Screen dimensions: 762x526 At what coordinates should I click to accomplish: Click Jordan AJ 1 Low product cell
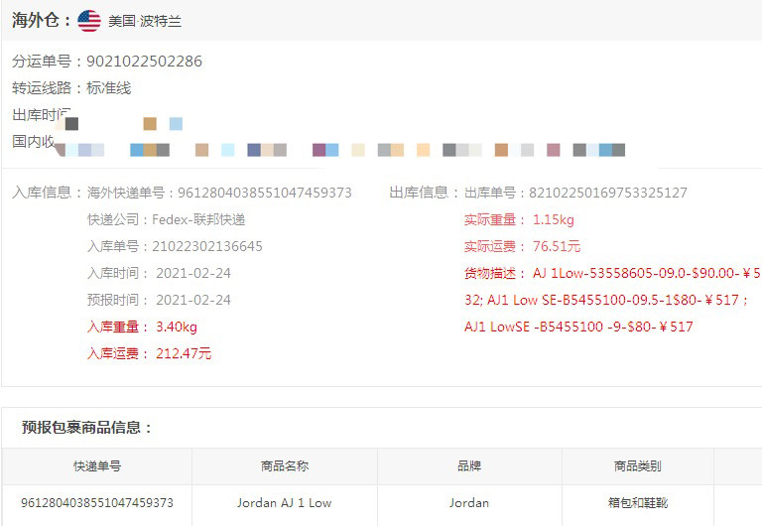coord(285,502)
